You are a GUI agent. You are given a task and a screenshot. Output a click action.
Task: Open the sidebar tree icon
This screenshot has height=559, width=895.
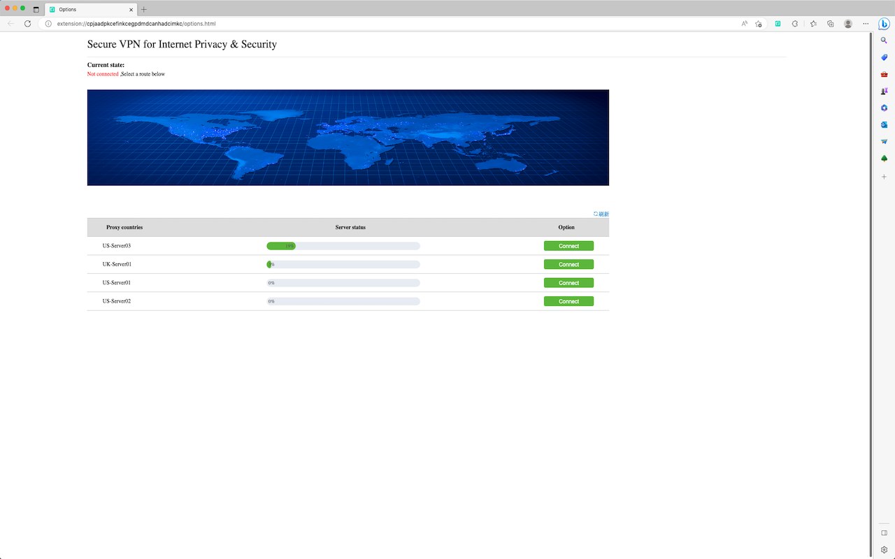(884, 159)
